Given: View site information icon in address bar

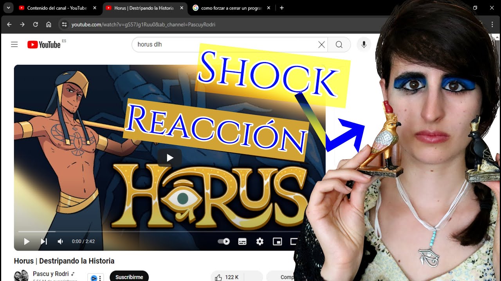Looking at the screenshot, I should pyautogui.click(x=65, y=24).
